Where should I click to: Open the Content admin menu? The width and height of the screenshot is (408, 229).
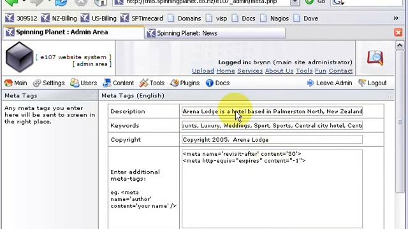point(118,83)
